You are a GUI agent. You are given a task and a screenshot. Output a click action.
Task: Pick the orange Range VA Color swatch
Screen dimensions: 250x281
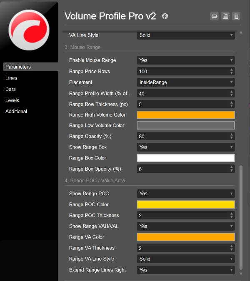tap(185, 237)
